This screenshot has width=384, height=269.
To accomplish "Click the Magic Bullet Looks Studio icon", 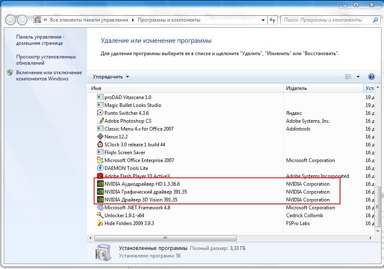I will tap(100, 105).
